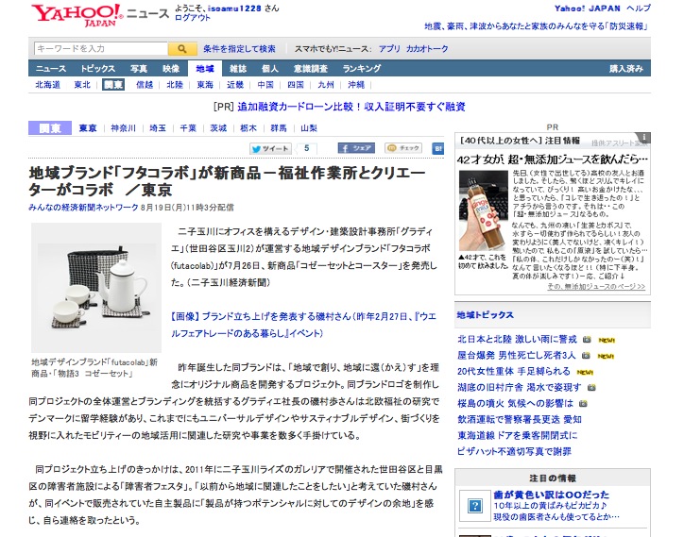Open 20代女性重体 手足縛られる headline
Image resolution: width=684 pixels, height=537 pixels.
(514, 371)
